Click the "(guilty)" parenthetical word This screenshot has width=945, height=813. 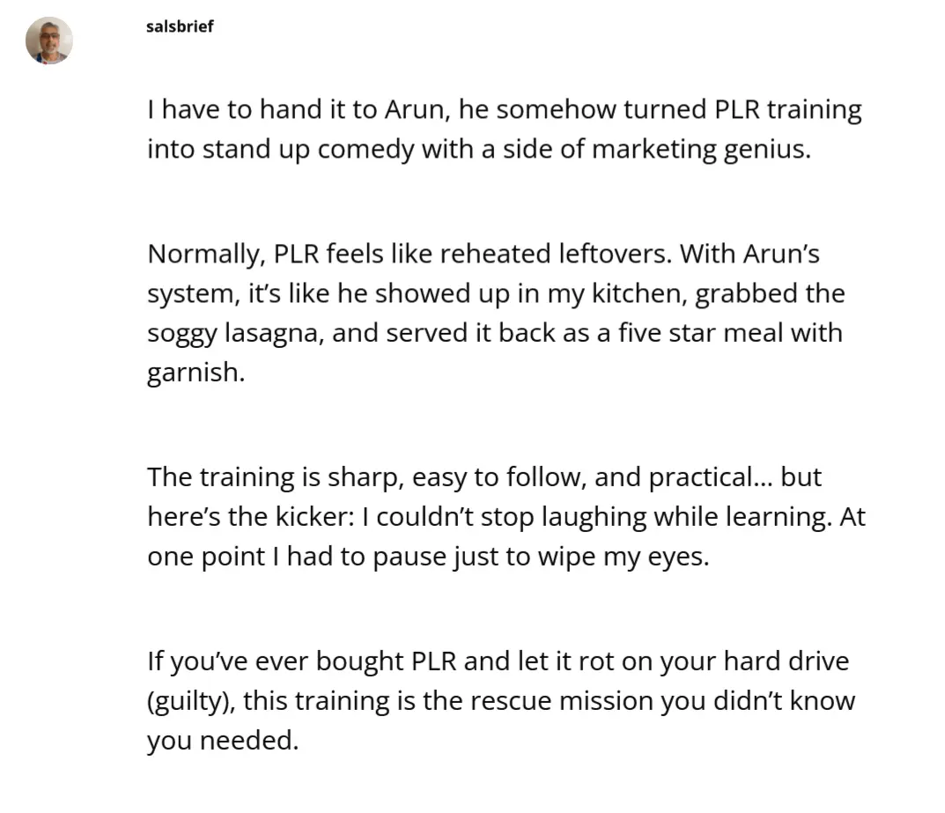click(190, 700)
